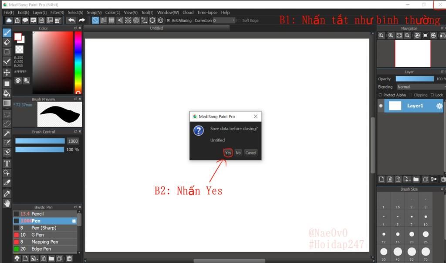Choose the Lasso selection tool

[7, 124]
